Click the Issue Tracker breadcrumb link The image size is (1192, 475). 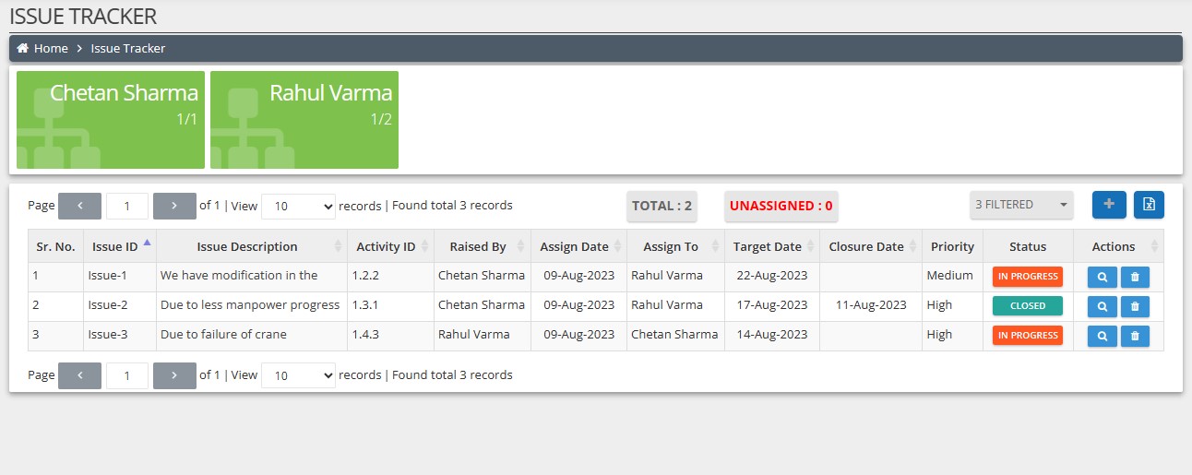[x=128, y=48]
